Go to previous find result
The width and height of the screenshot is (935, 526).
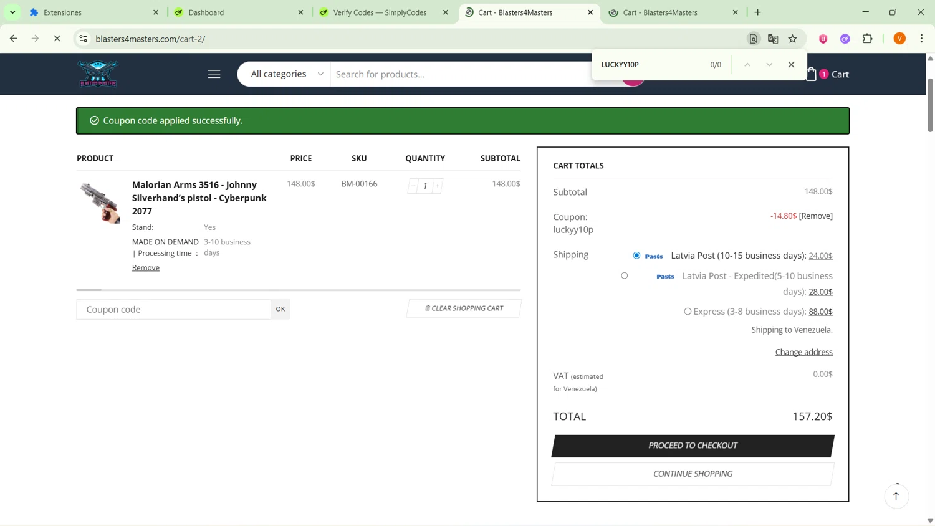tap(747, 65)
